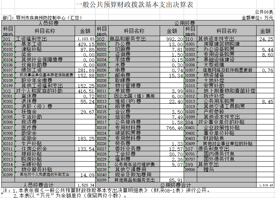Click the 退休费 cell

45,101
